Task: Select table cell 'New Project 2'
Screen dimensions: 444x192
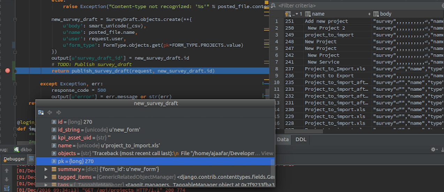Action: [x=326, y=28]
